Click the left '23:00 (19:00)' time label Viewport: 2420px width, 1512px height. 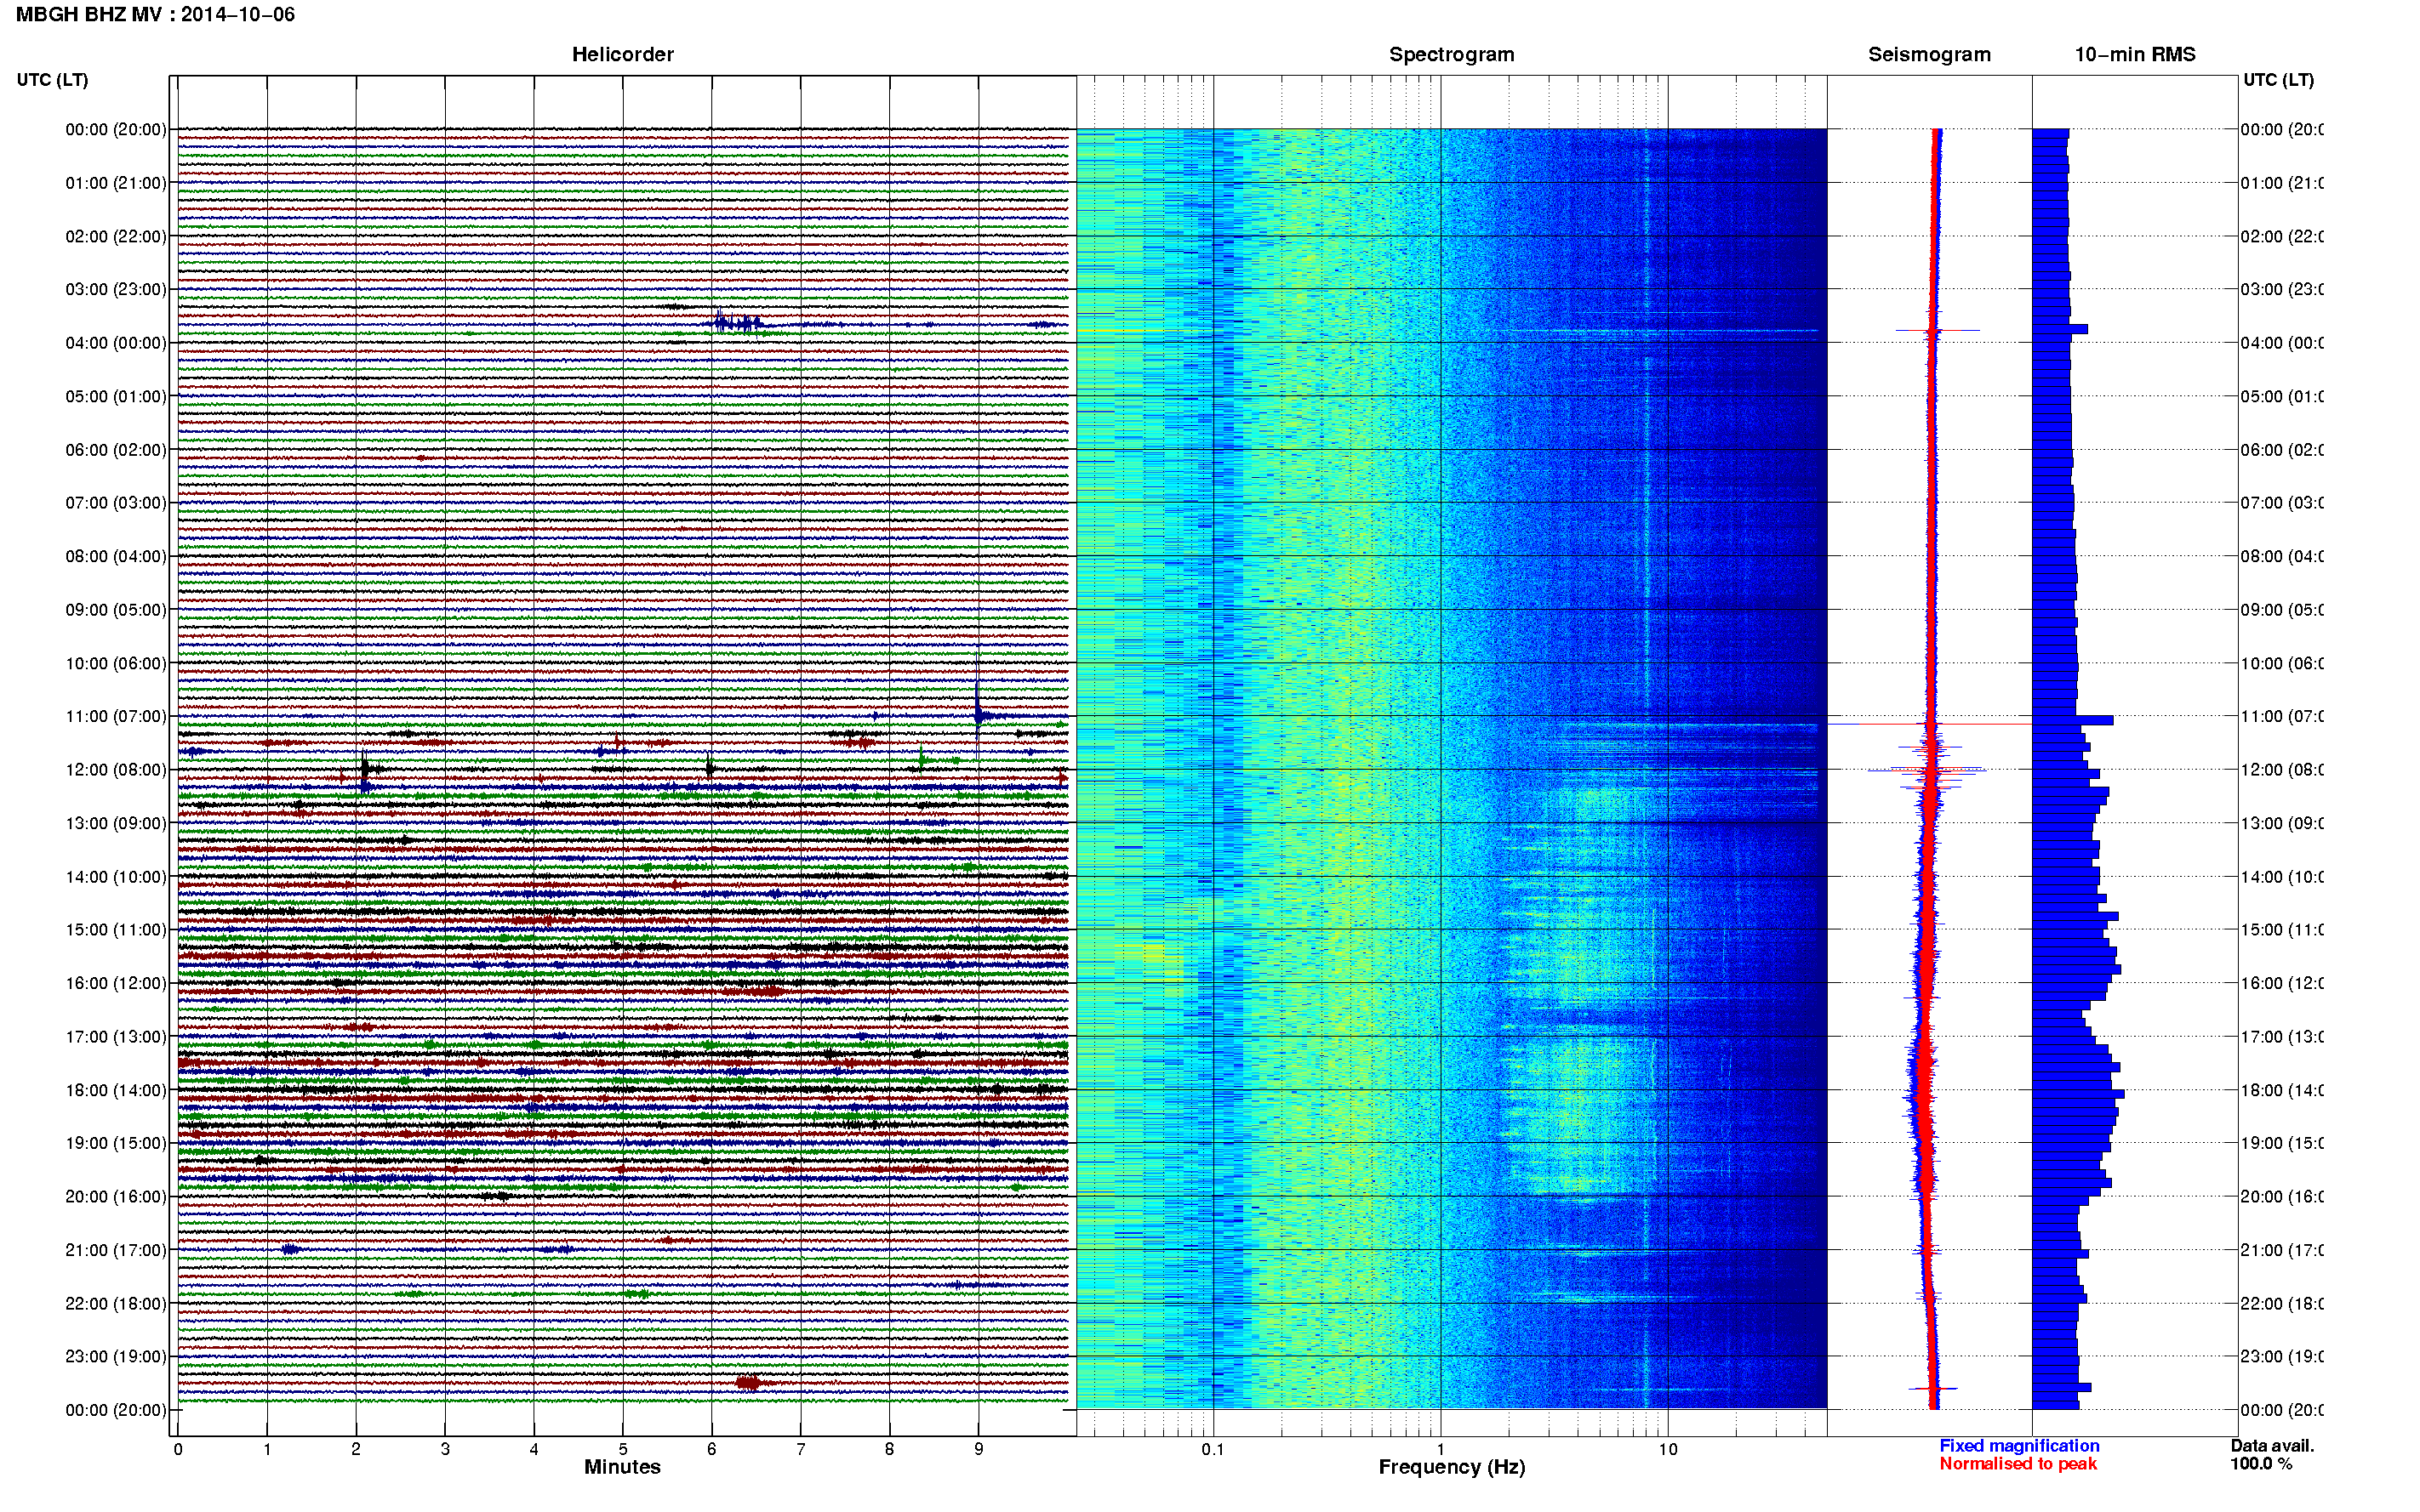pos(116,1357)
